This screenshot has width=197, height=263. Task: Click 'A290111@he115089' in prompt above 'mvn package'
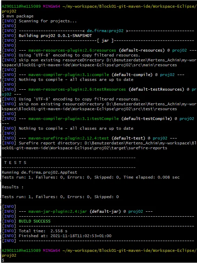(21, 6)
